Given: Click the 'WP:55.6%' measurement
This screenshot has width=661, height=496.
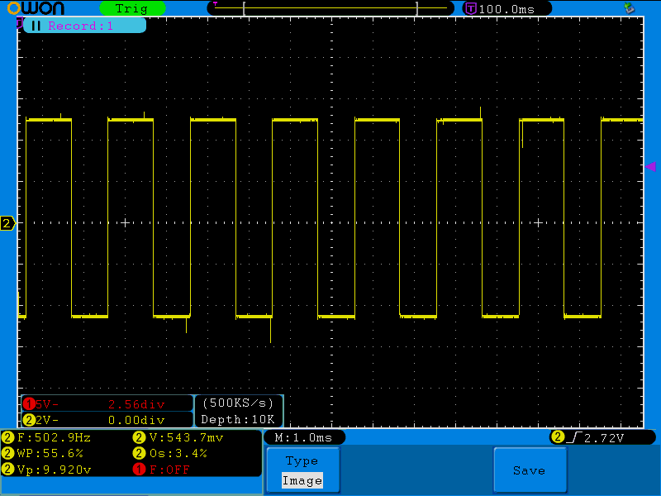Looking at the screenshot, I should [50, 453].
